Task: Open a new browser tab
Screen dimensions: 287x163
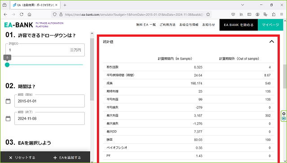Action: 65,5
